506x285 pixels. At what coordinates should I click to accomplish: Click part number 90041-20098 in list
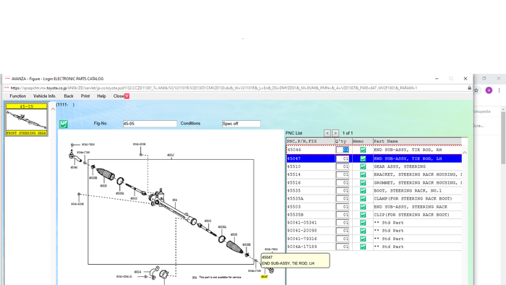tap(301, 231)
